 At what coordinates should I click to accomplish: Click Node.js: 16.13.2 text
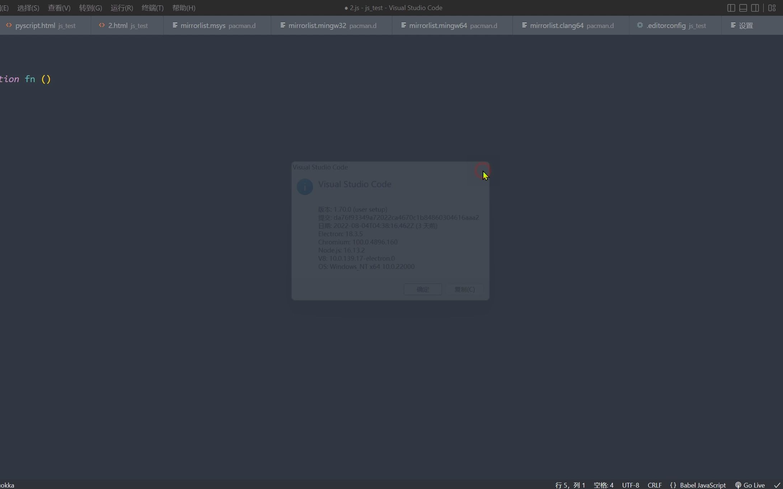pos(341,250)
